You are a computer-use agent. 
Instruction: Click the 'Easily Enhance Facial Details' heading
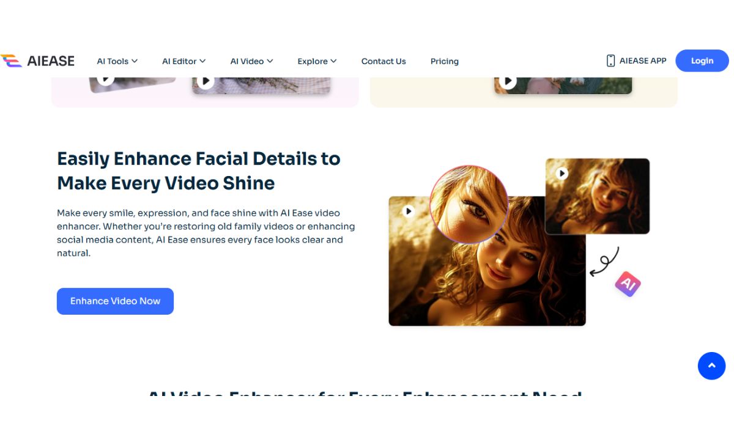coord(198,170)
